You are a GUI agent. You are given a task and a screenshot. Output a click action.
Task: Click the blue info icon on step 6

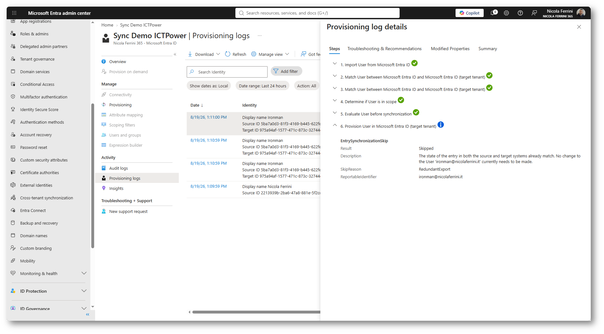[x=441, y=125]
